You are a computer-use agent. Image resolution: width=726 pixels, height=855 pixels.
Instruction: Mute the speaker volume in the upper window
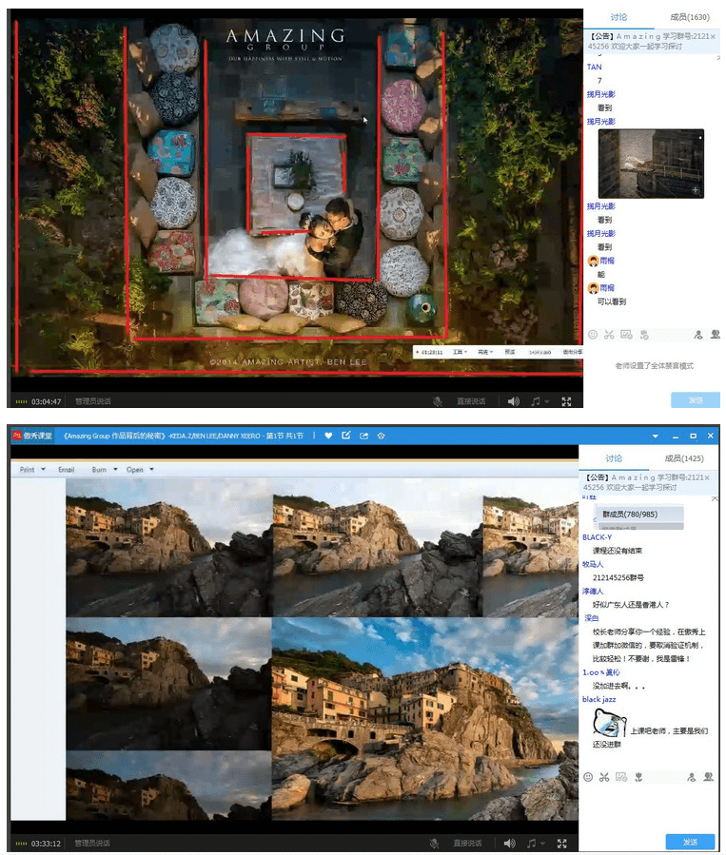(x=513, y=401)
